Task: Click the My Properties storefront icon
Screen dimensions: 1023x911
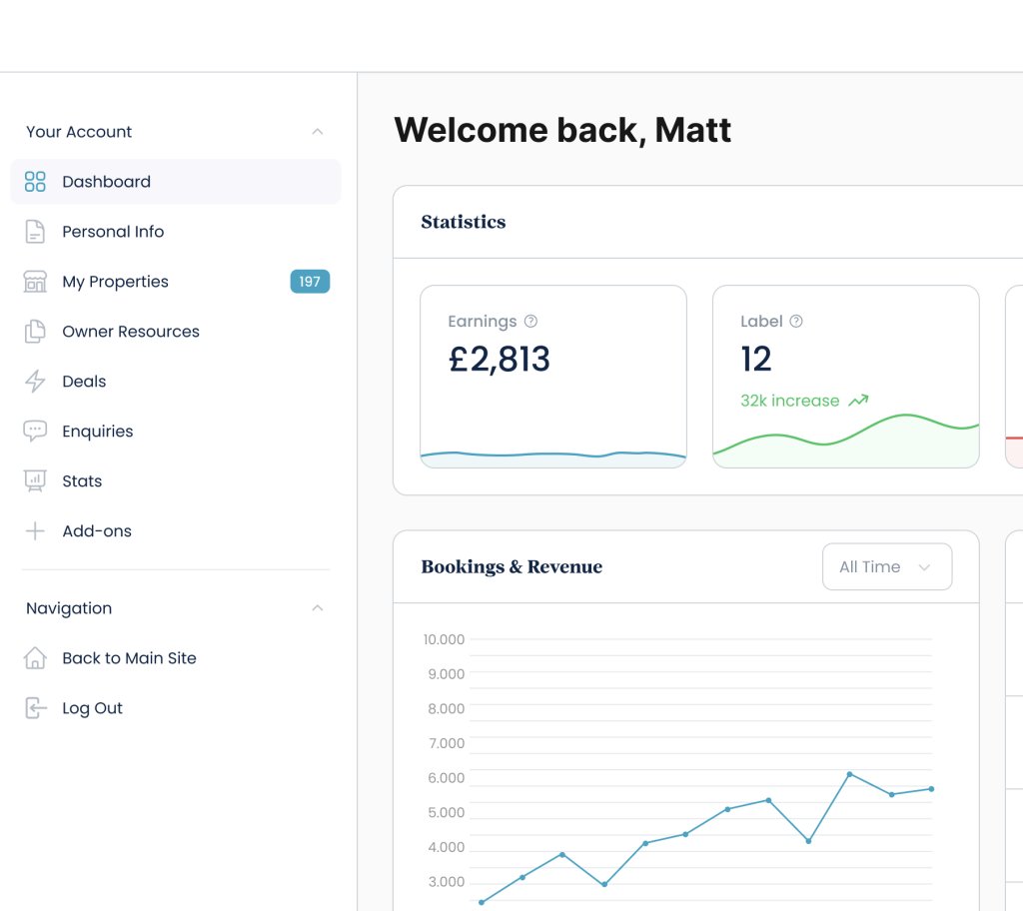Action: pyautogui.click(x=35, y=282)
